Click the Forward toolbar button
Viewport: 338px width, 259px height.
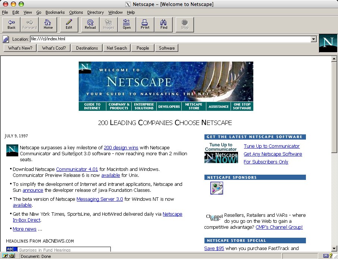[29, 25]
